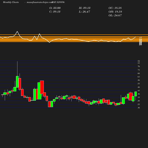Click the highest peak of the white indicator line
The width and height of the screenshot is (148, 148).
pos(17,31)
